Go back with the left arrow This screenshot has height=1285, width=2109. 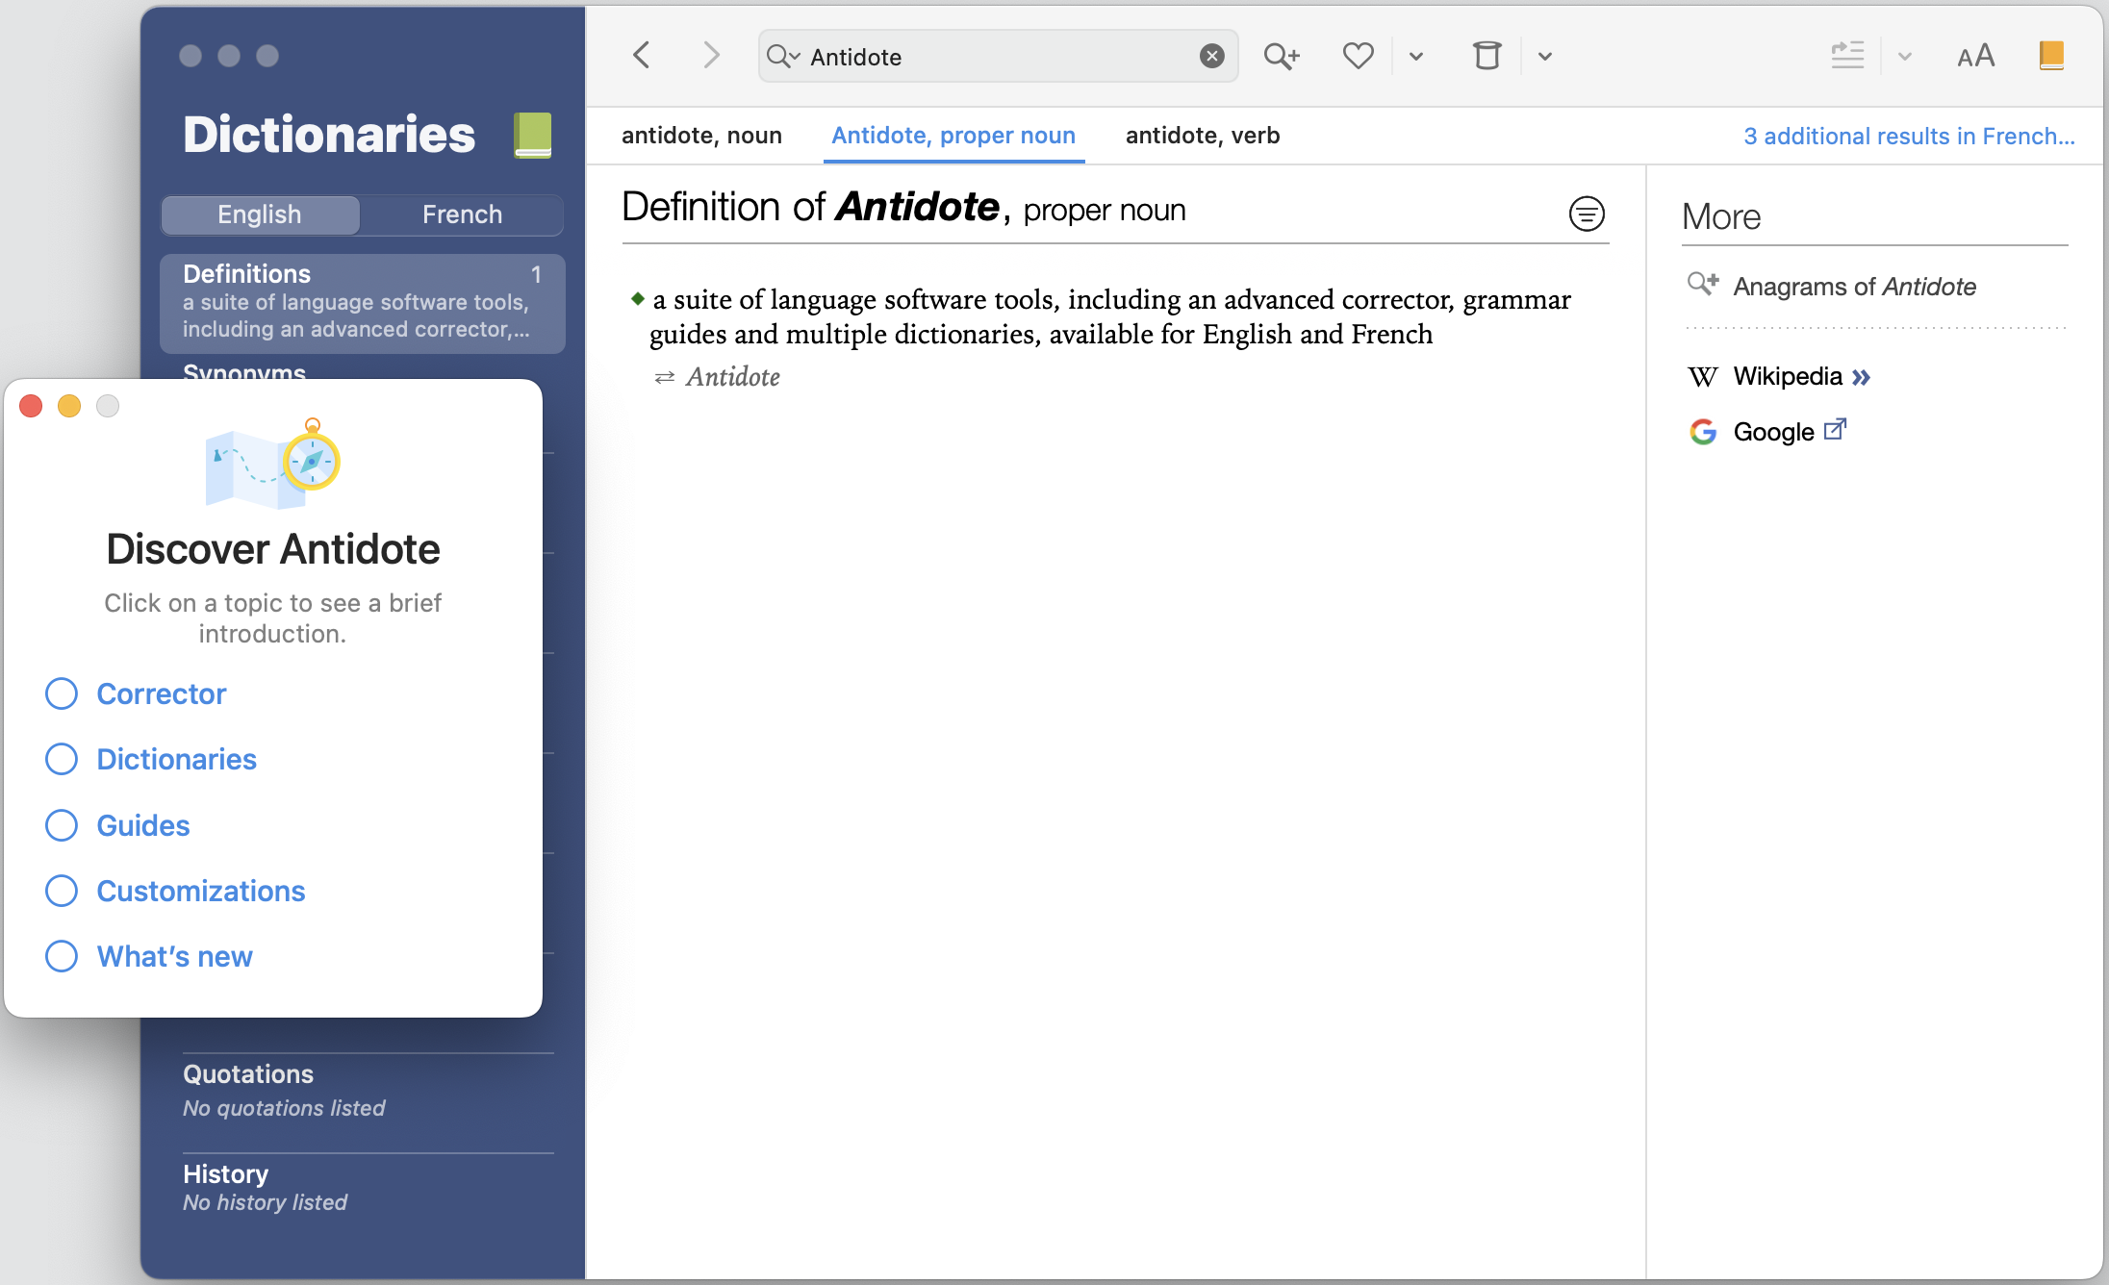(642, 56)
